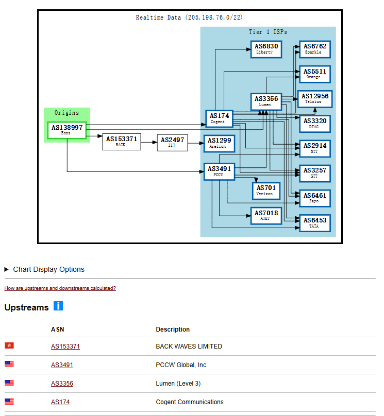Click the Description column header
The height and width of the screenshot is (416, 384).
point(173,330)
